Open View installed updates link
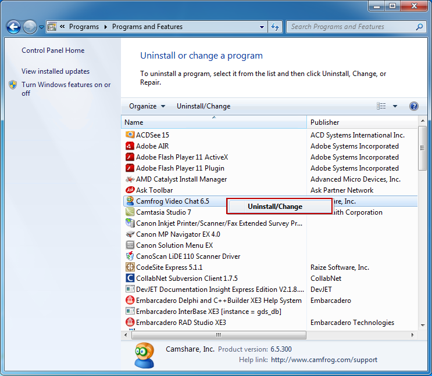The image size is (432, 376). [55, 71]
